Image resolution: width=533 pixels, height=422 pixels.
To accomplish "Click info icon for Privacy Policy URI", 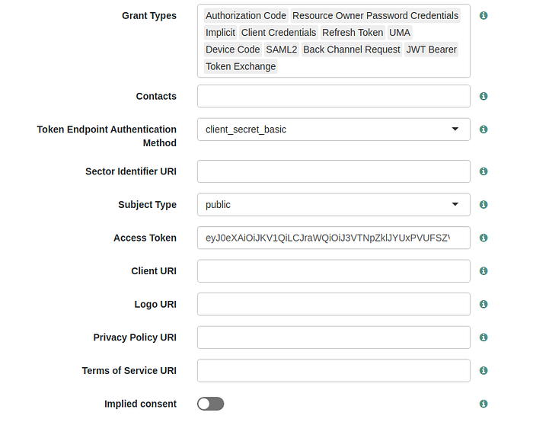I will 484,337.
